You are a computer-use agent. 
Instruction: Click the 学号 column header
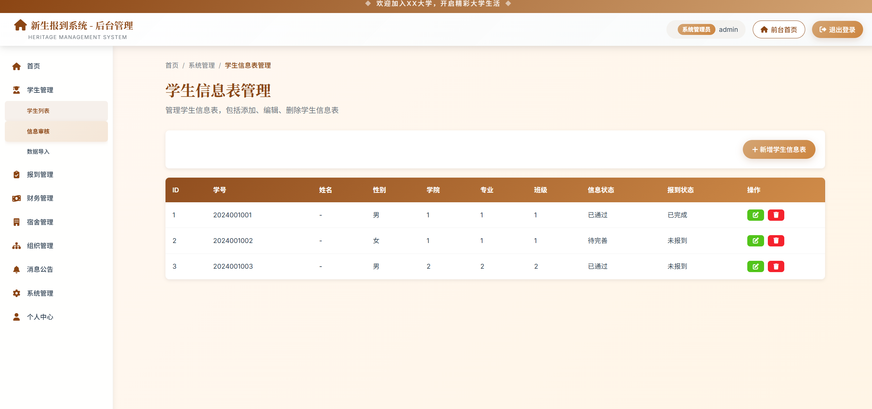click(x=219, y=190)
